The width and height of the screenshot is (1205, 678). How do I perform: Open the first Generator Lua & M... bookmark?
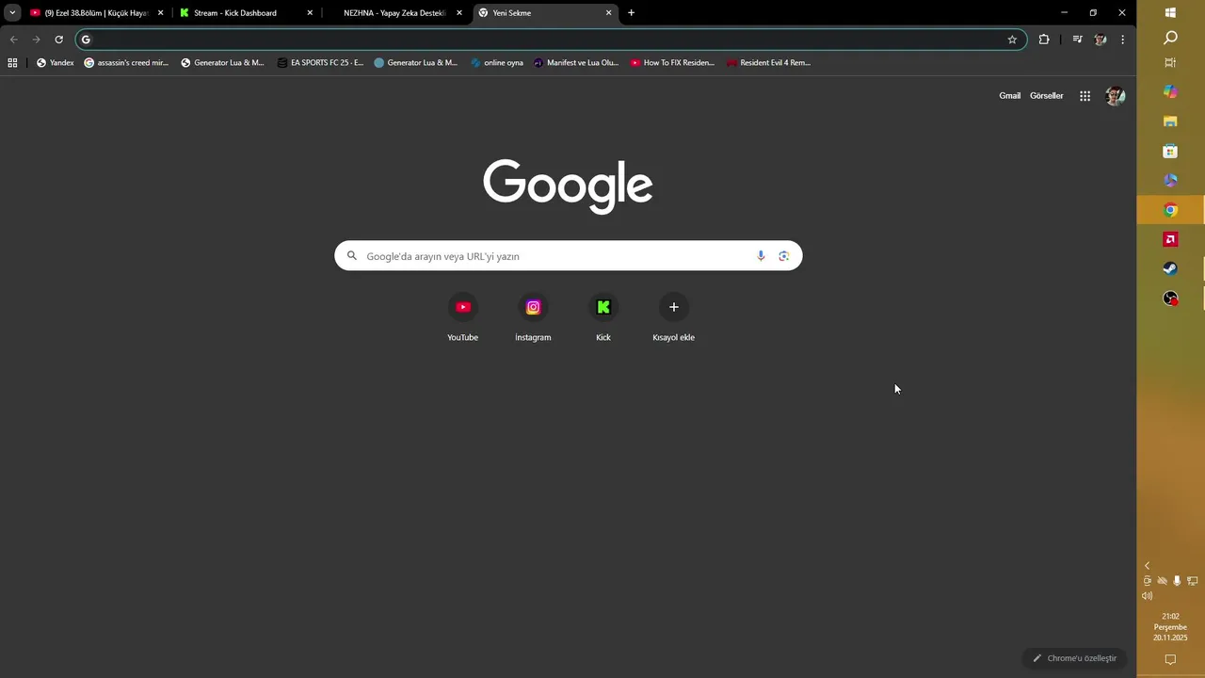(x=222, y=63)
